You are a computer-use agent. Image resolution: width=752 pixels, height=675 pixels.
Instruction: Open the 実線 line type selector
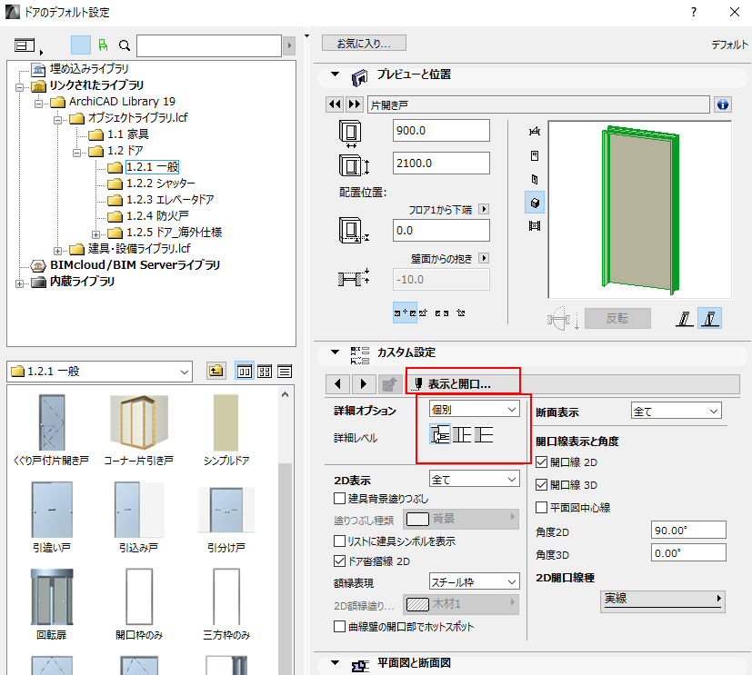[662, 600]
